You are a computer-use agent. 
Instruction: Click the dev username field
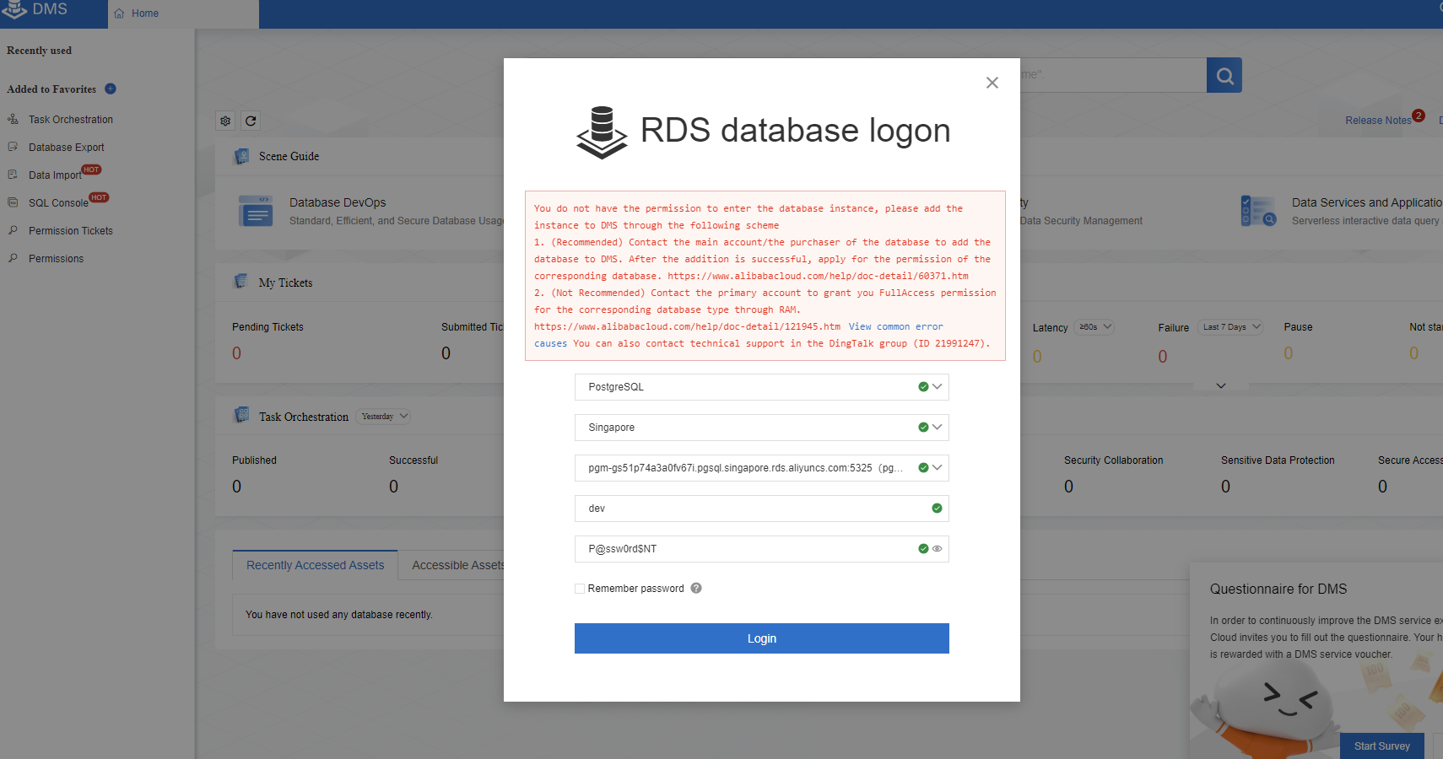coord(762,509)
